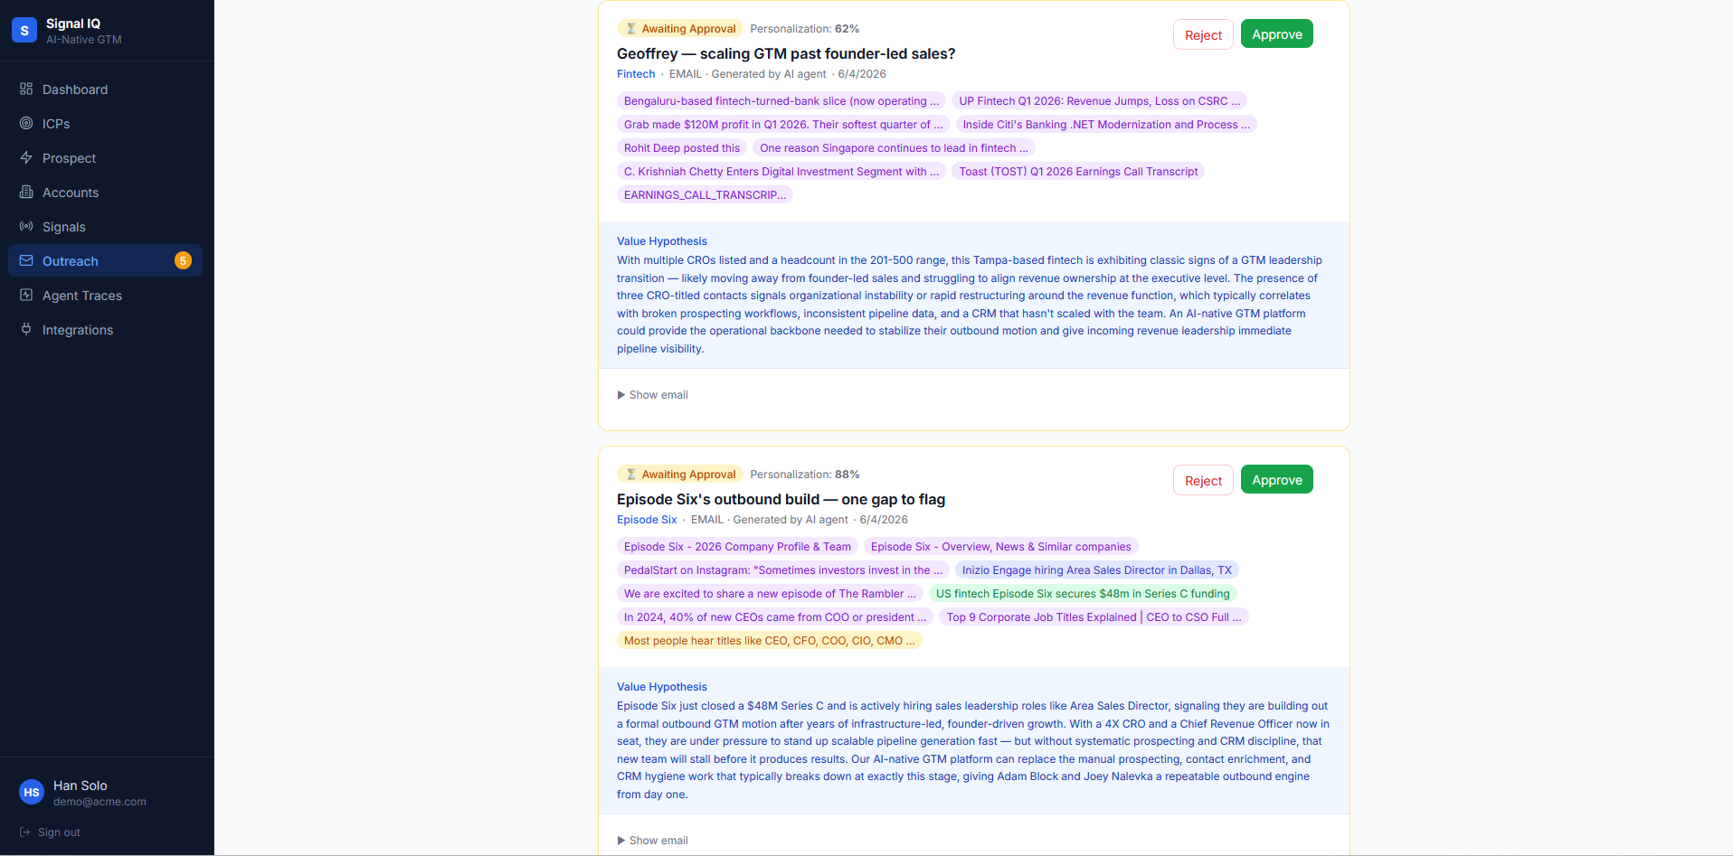Image resolution: width=1733 pixels, height=856 pixels.
Task: Click hourglass icon on Episode Six status
Action: [631, 475]
